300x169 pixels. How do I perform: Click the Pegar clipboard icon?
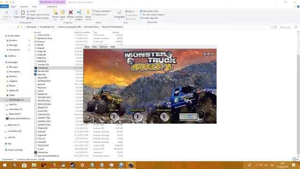tap(22, 14)
